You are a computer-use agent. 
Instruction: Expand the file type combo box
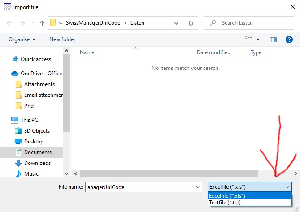click(249, 186)
